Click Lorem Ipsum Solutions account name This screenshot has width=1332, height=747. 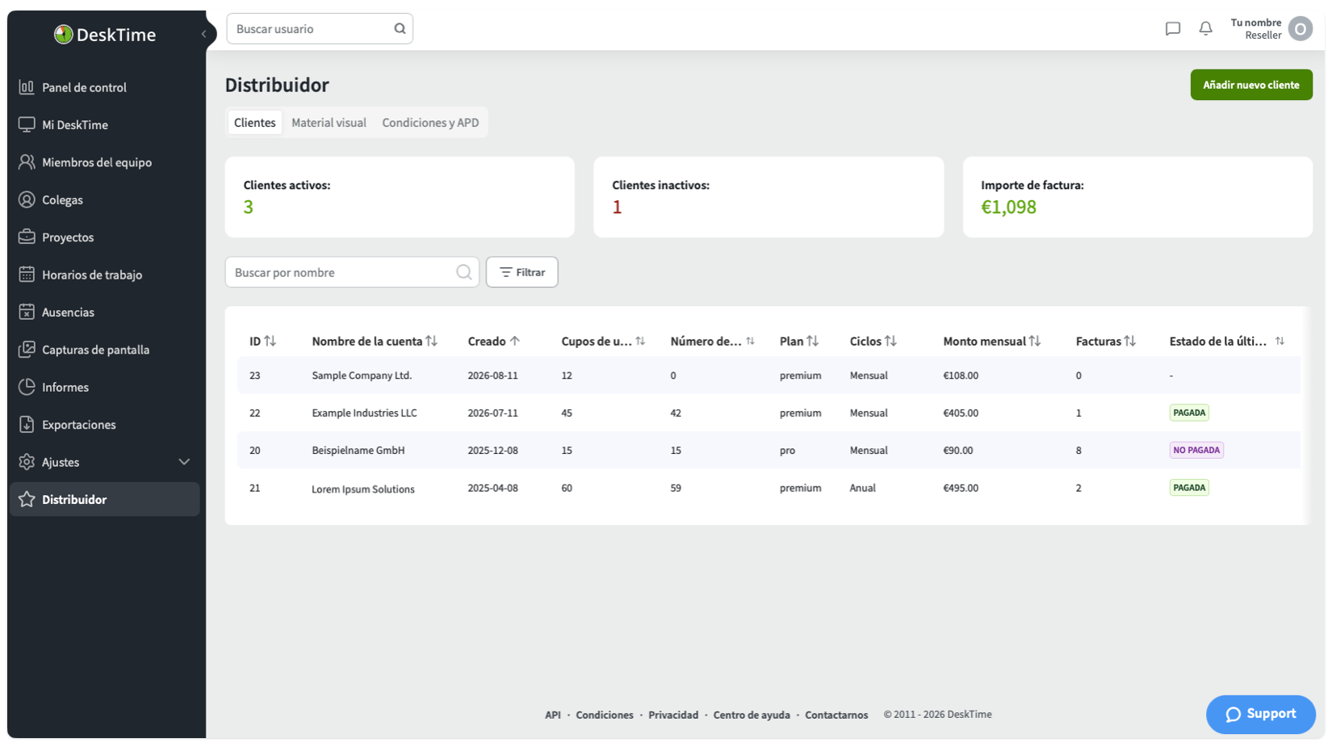click(x=363, y=489)
